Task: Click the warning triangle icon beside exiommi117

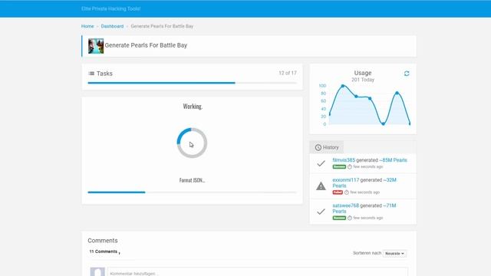Action: (x=321, y=186)
